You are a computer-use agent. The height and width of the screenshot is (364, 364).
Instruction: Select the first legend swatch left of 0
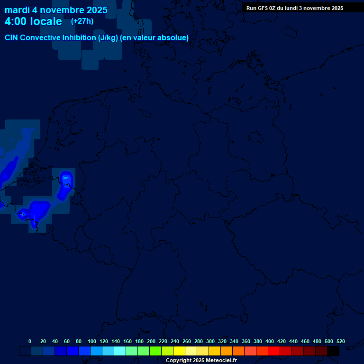coord(25,351)
